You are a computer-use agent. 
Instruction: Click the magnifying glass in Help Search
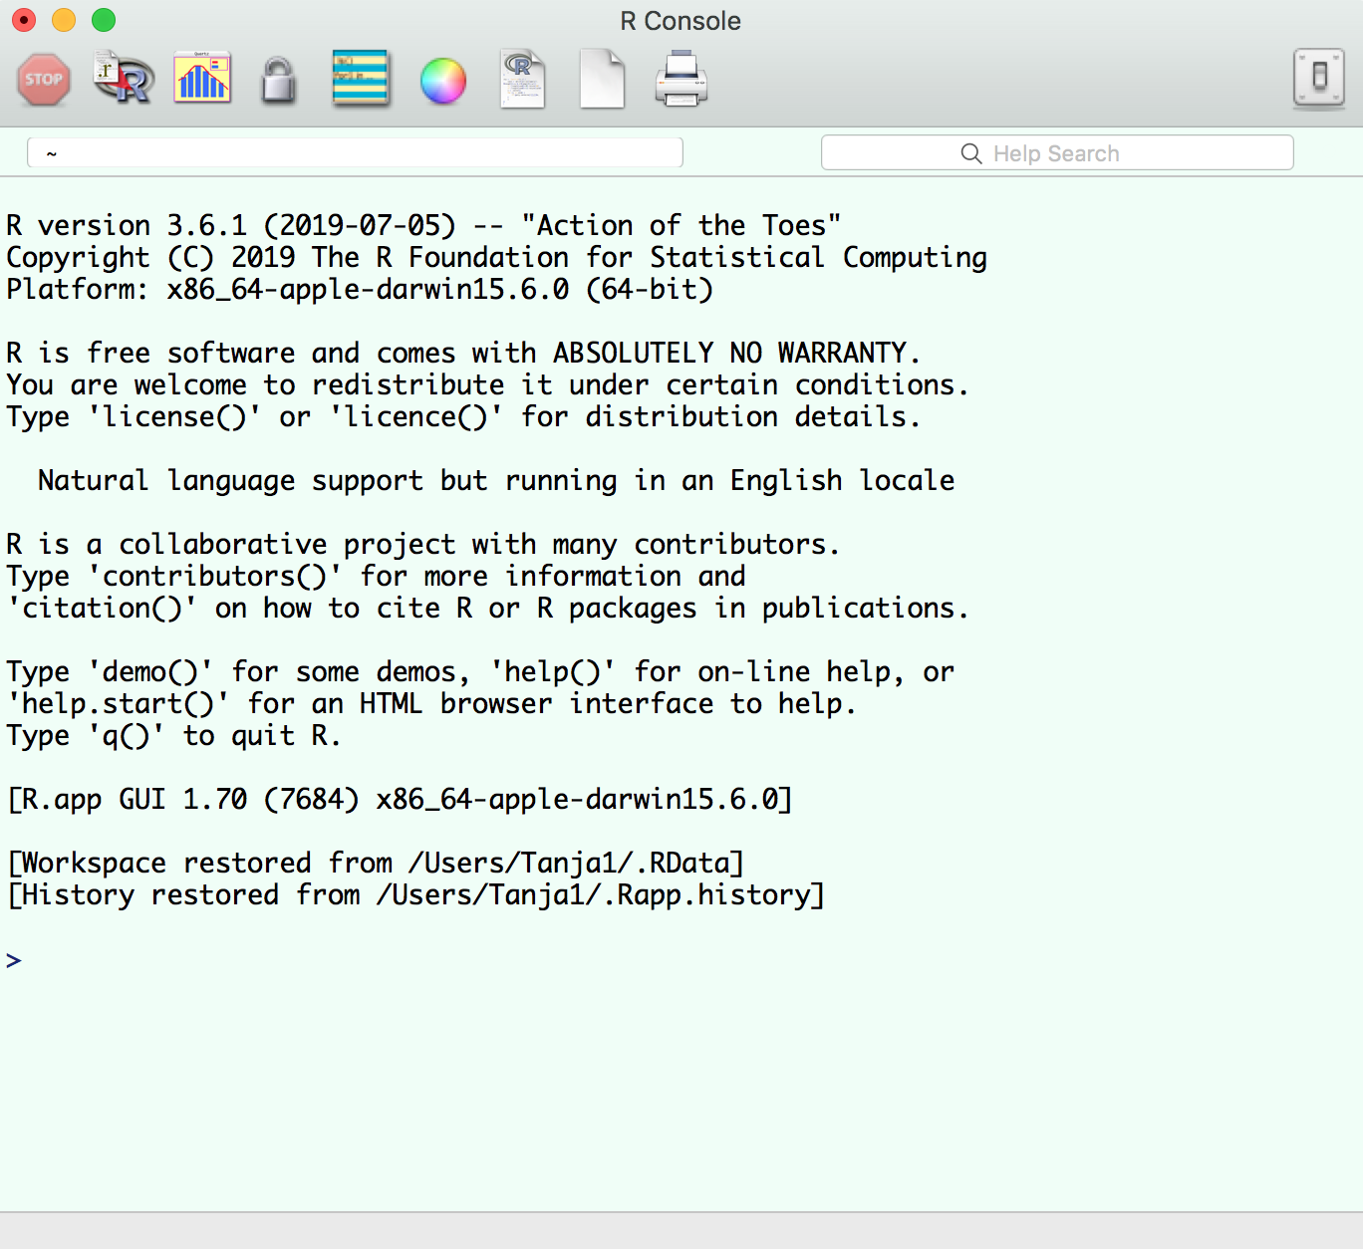(x=971, y=153)
